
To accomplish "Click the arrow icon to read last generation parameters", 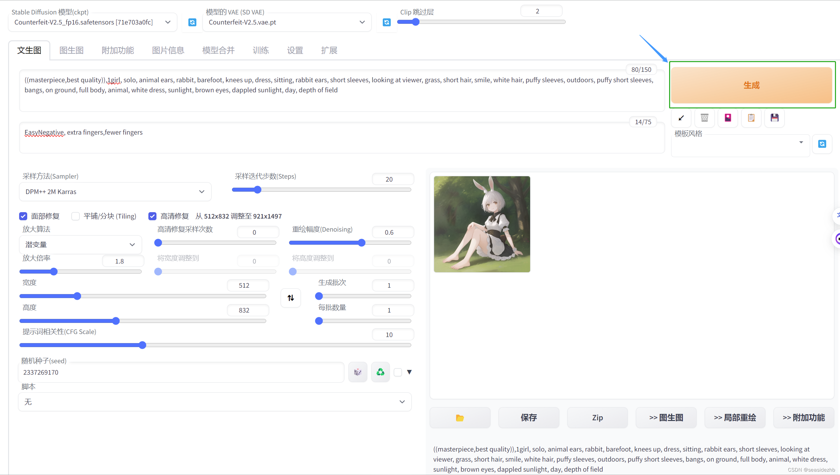I will 681,118.
